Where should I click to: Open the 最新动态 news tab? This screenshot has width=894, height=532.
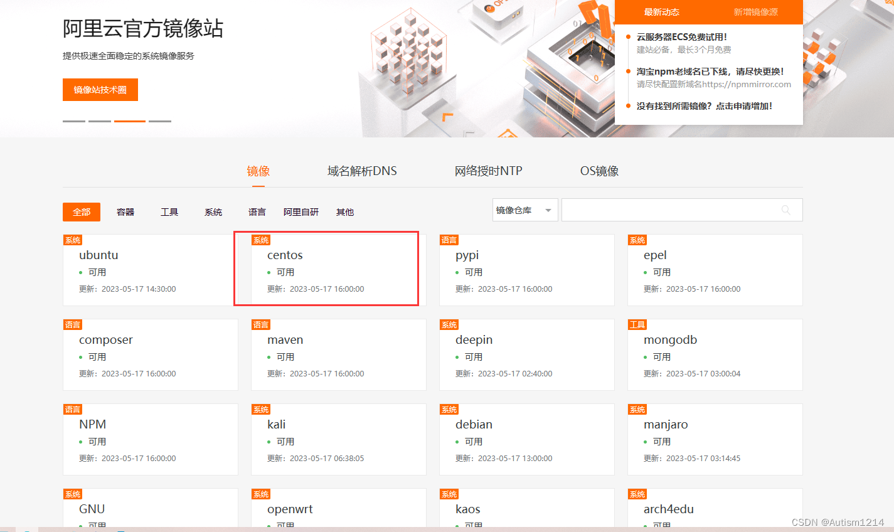[x=662, y=12]
